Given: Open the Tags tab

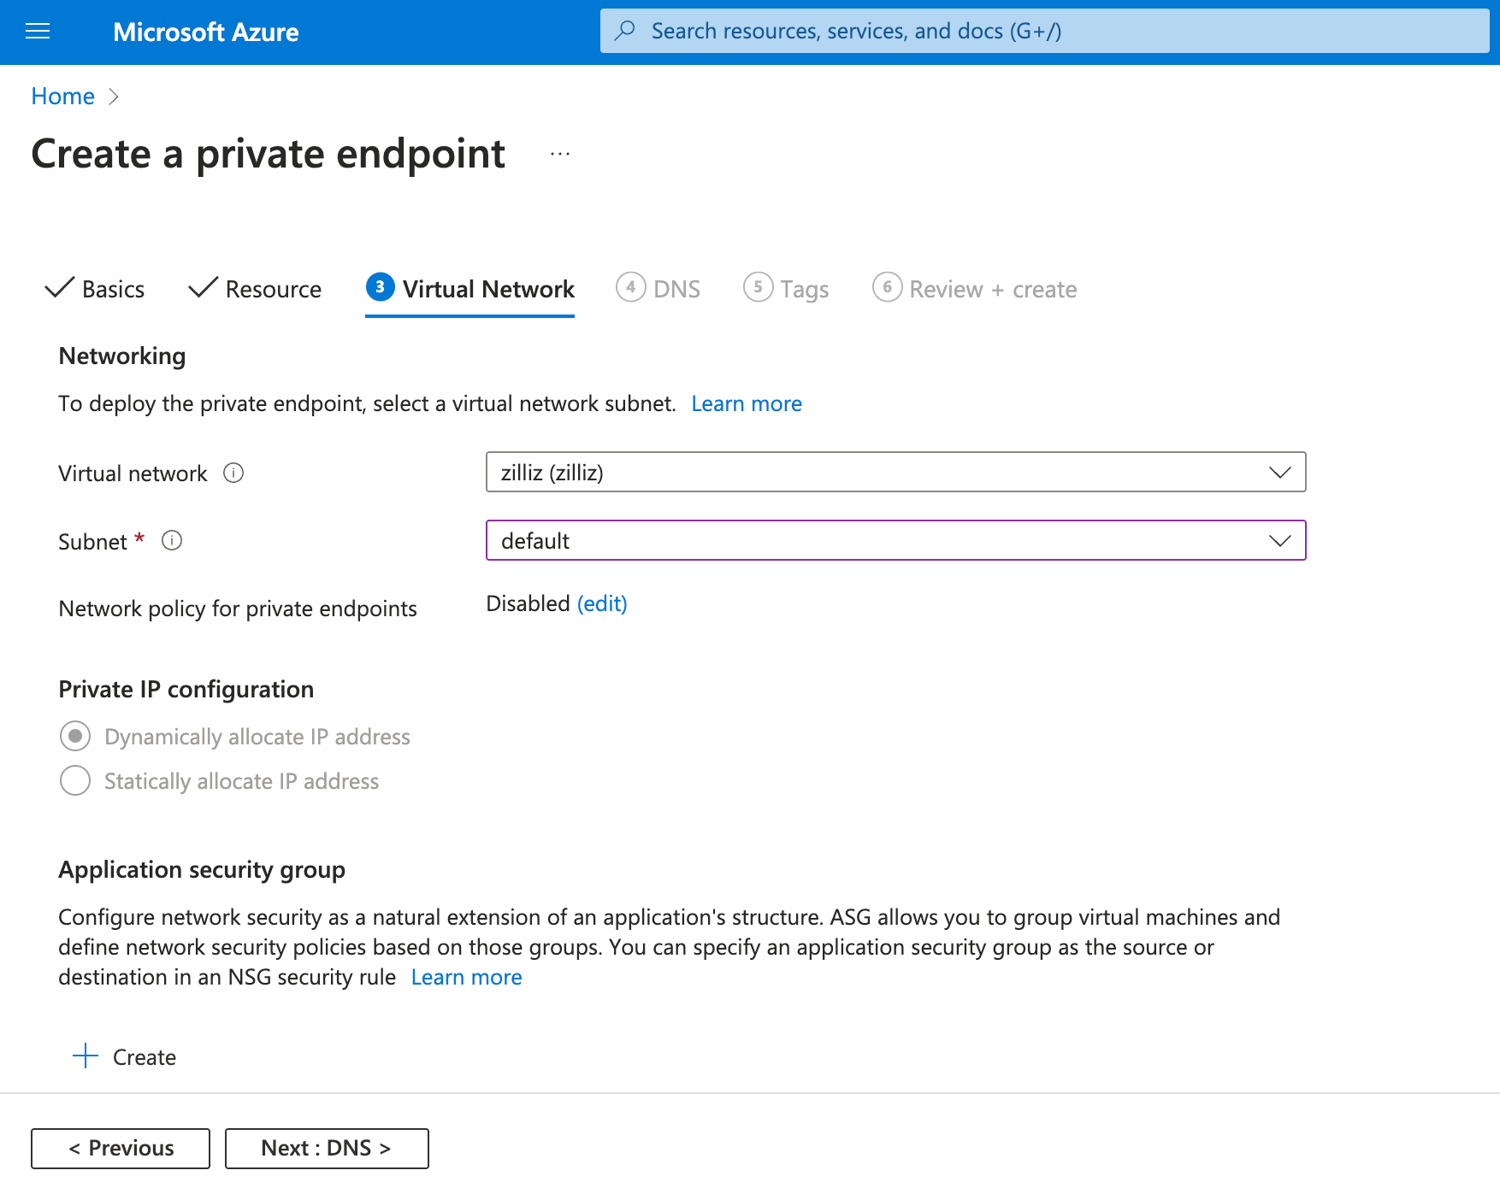Looking at the screenshot, I should pos(787,289).
